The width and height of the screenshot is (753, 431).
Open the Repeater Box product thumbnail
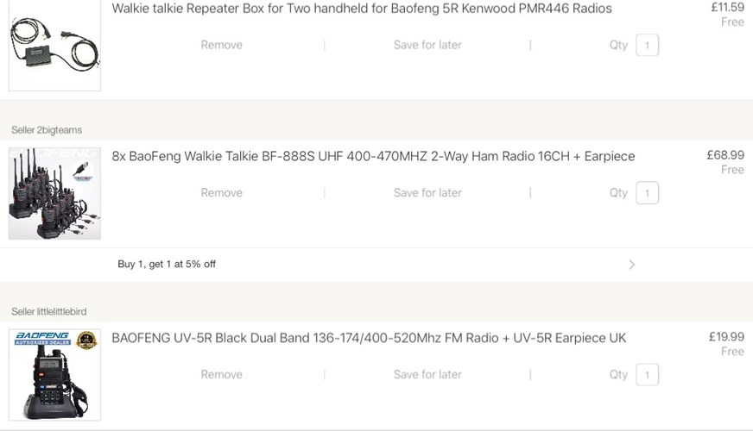tap(54, 46)
